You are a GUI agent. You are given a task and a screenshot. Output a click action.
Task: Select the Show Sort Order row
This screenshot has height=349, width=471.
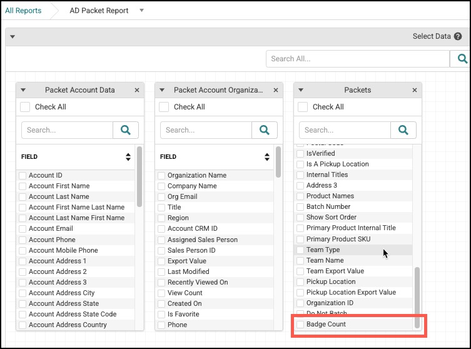[x=353, y=217]
